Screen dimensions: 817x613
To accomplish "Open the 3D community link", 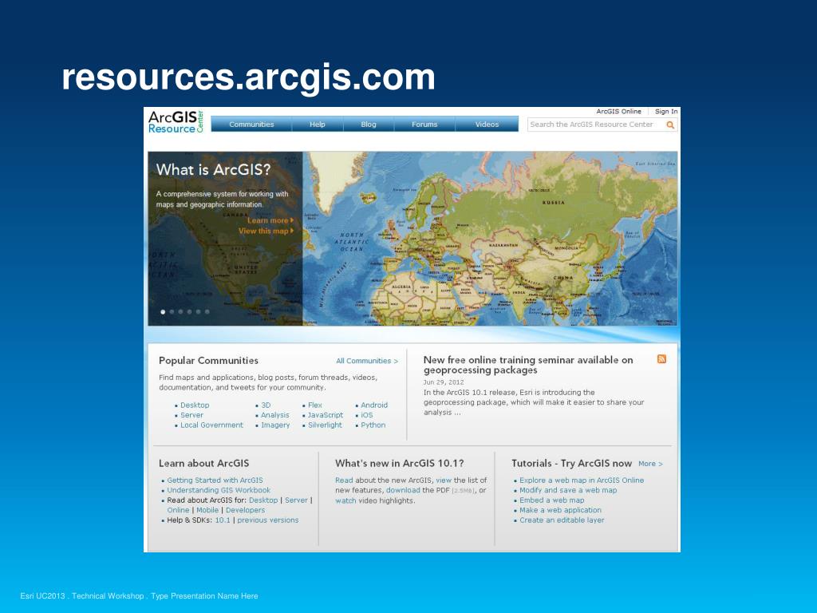I will 266,405.
